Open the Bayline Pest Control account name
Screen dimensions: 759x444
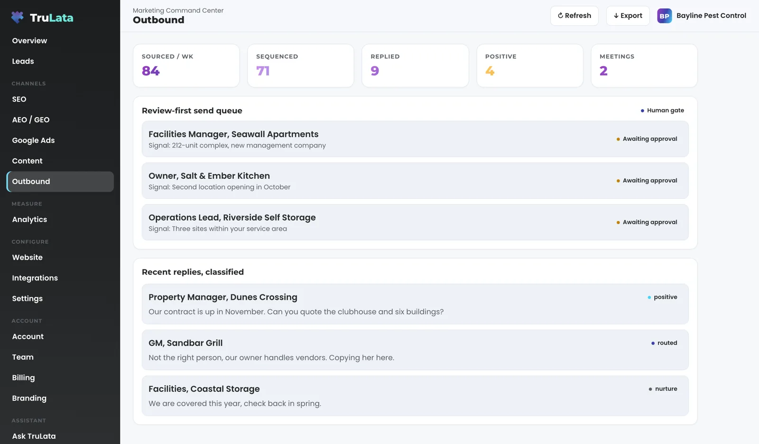711,16
